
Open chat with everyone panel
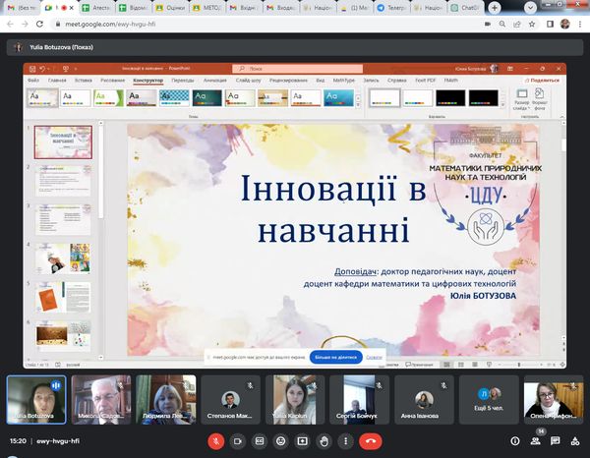click(x=554, y=441)
